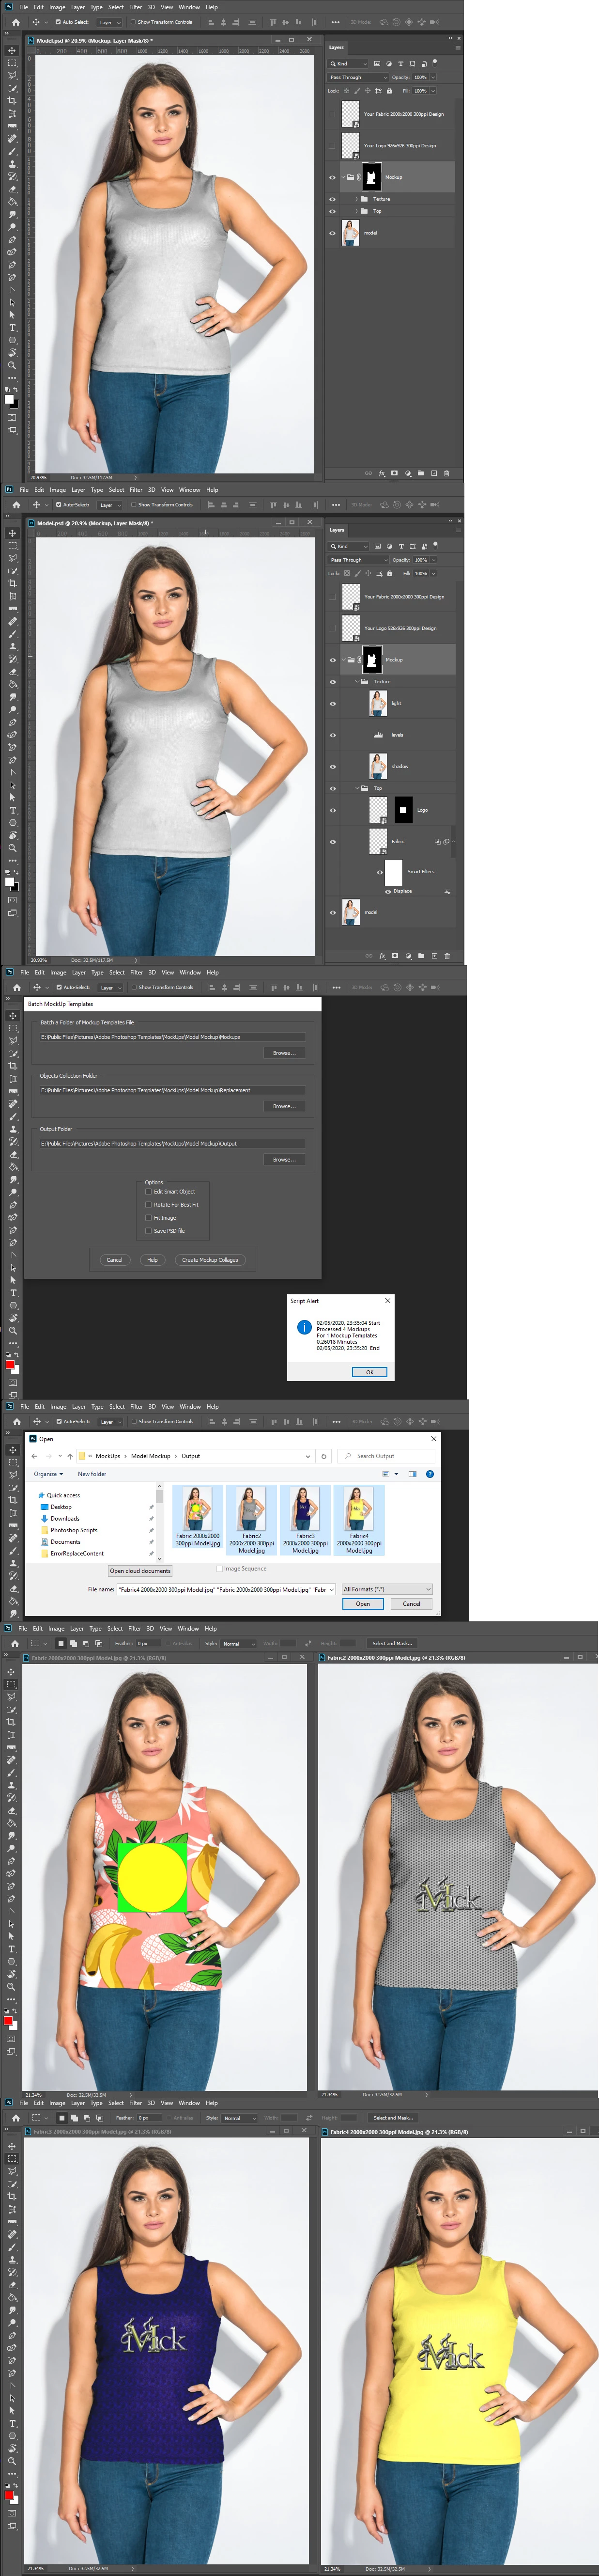Click Downloads folder in Open dialog sidebar
The width and height of the screenshot is (599, 2576).
65,1518
